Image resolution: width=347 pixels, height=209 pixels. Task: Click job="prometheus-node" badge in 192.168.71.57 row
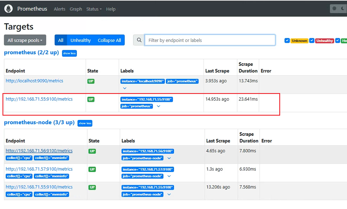click(x=143, y=176)
